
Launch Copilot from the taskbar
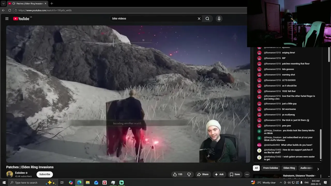click(x=71, y=183)
